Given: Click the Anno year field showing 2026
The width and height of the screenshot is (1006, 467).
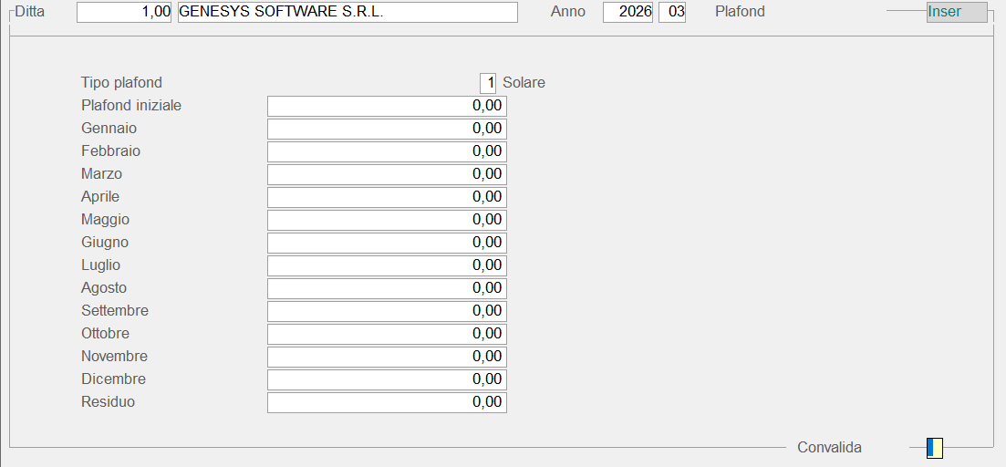Looking at the screenshot, I should pyautogui.click(x=627, y=12).
